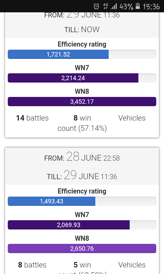Tap the 15:36 clock in status bar
The height and width of the screenshot is (274, 164).
coord(151,7)
